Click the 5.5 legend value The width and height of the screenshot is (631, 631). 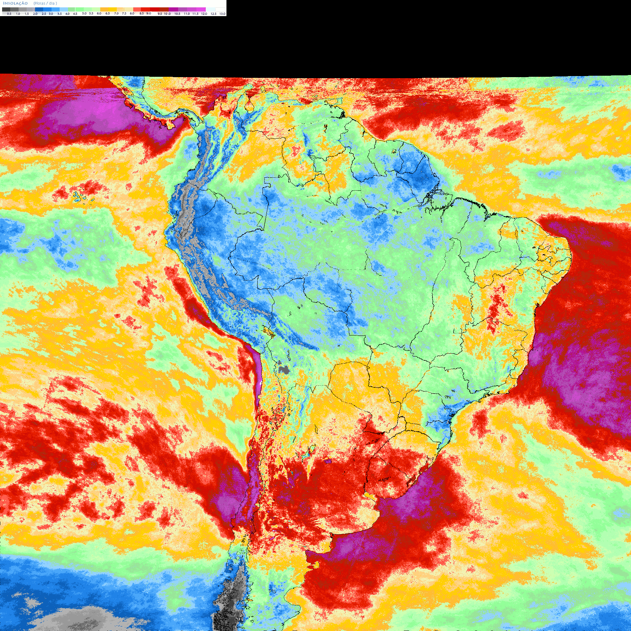tap(91, 13)
